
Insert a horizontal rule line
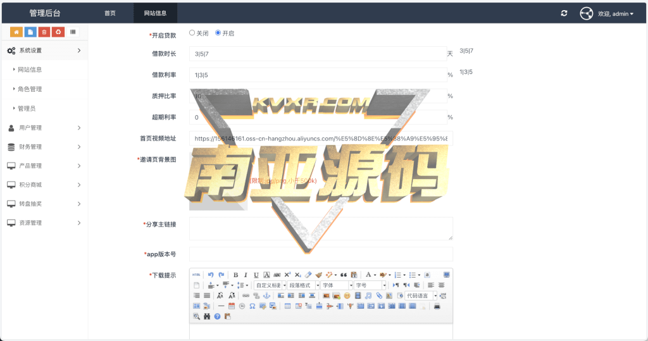[x=221, y=306]
